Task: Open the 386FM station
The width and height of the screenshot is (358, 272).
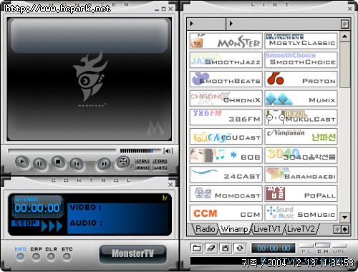Action: [226, 117]
